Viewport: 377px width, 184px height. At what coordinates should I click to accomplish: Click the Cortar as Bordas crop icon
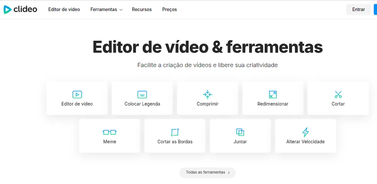(175, 132)
